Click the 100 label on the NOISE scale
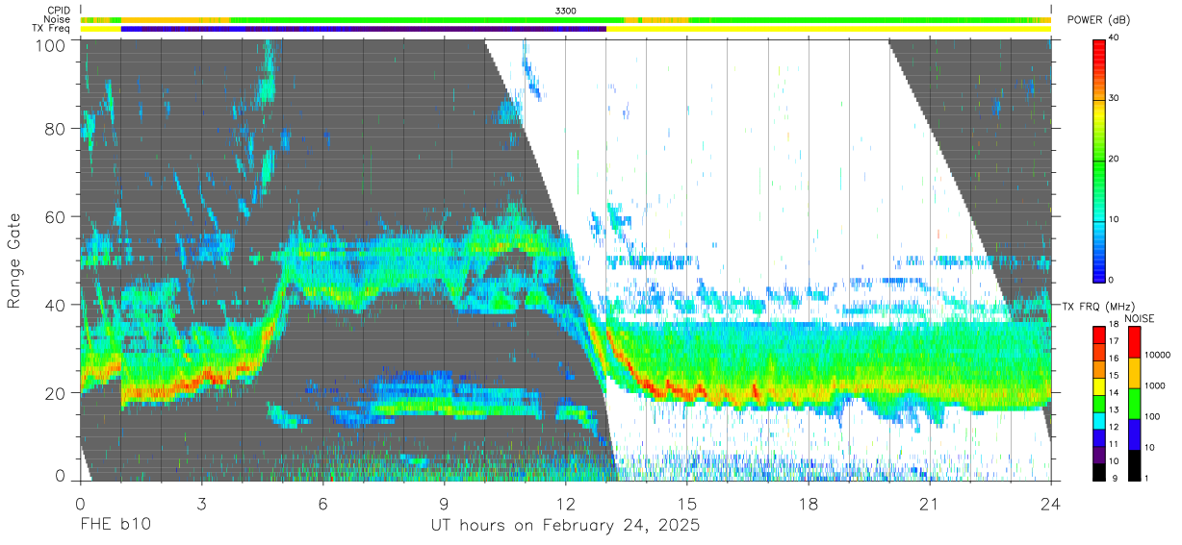The height and width of the screenshot is (545, 1182). coord(1153,416)
